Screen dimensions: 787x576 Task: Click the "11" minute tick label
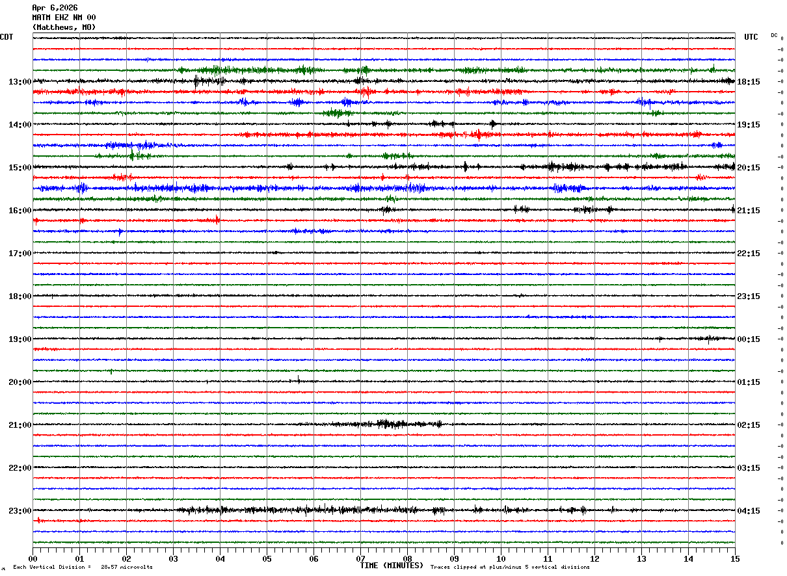coord(548,558)
